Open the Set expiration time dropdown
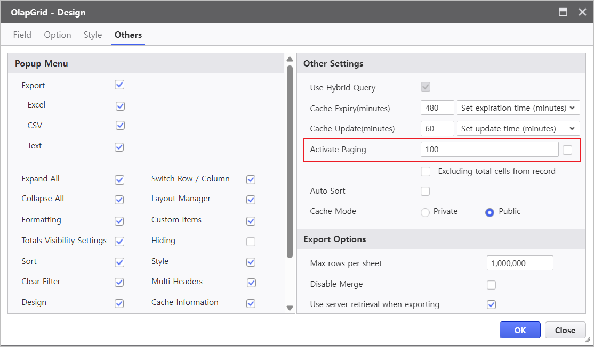 518,108
